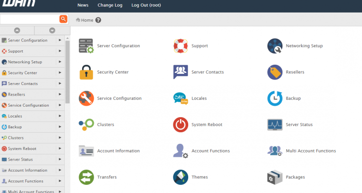This screenshot has height=193, width=362.
Task: Open the Support lifebuoy icon
Action: point(181,46)
